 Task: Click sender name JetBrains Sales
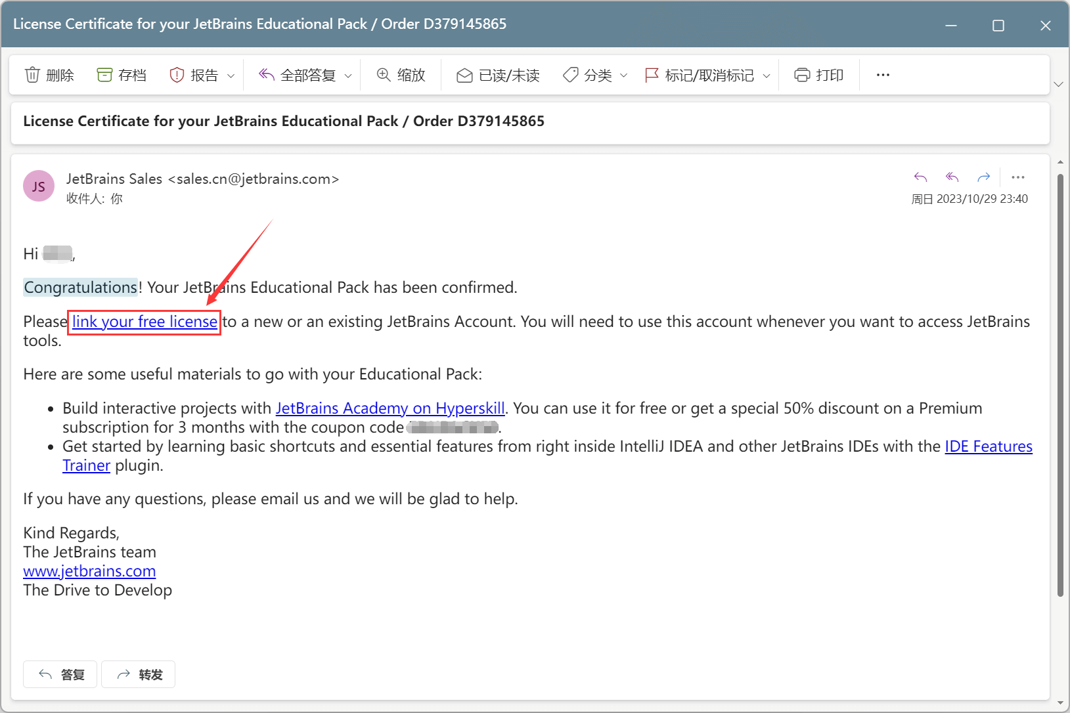pos(114,179)
